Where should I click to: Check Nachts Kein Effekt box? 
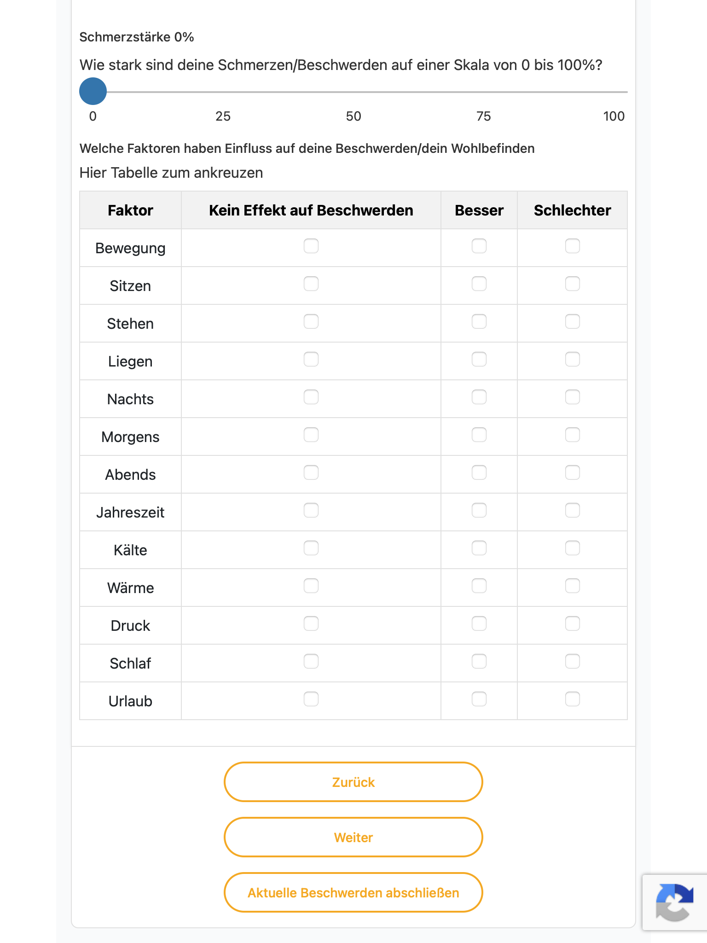coord(311,397)
